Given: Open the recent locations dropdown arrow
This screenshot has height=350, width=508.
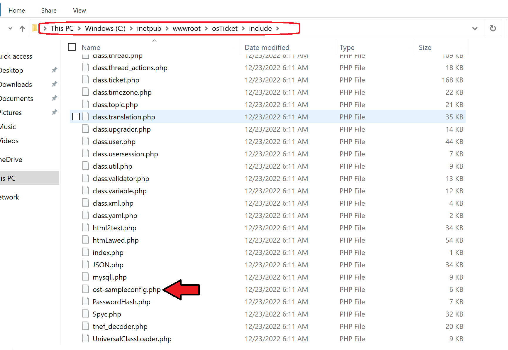Looking at the screenshot, I should (x=10, y=29).
